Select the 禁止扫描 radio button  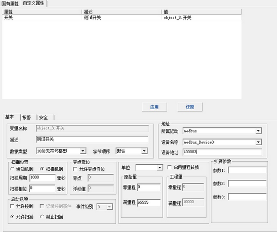coord(42,216)
